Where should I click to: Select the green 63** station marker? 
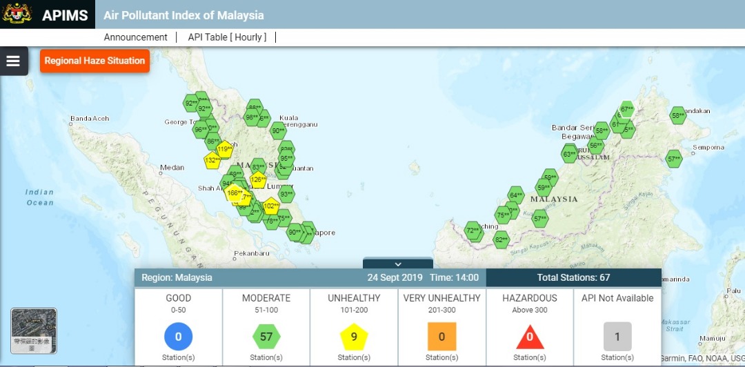569,154
